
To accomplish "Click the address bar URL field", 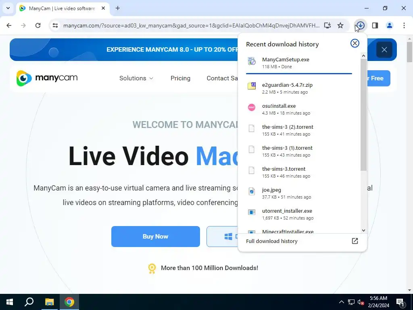I will (x=192, y=25).
